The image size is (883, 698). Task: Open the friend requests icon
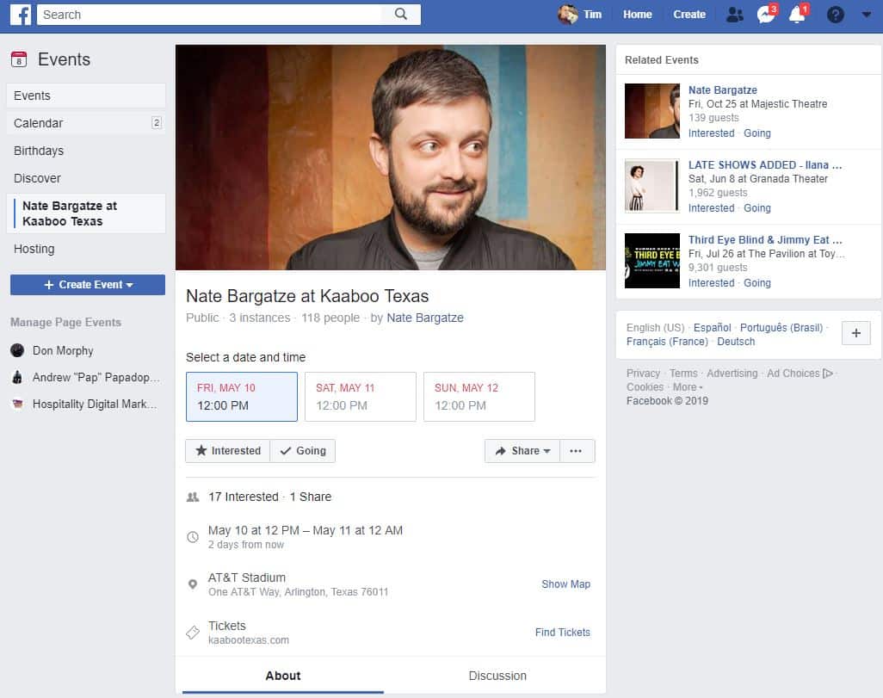click(x=734, y=15)
